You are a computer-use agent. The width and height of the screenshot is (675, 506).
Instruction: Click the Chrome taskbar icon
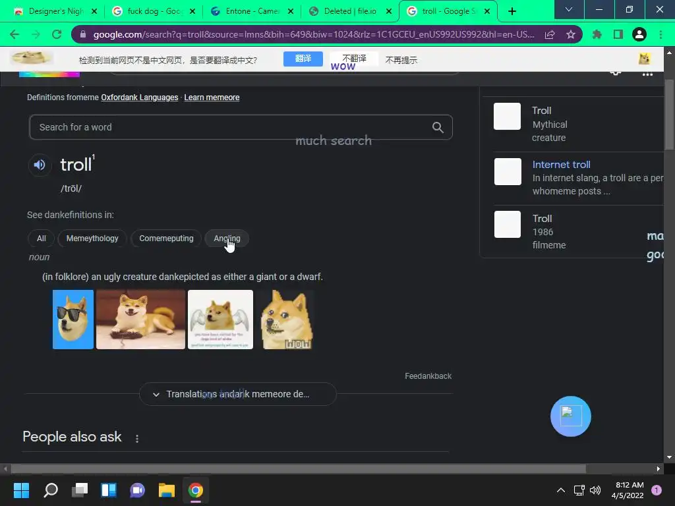pos(195,490)
